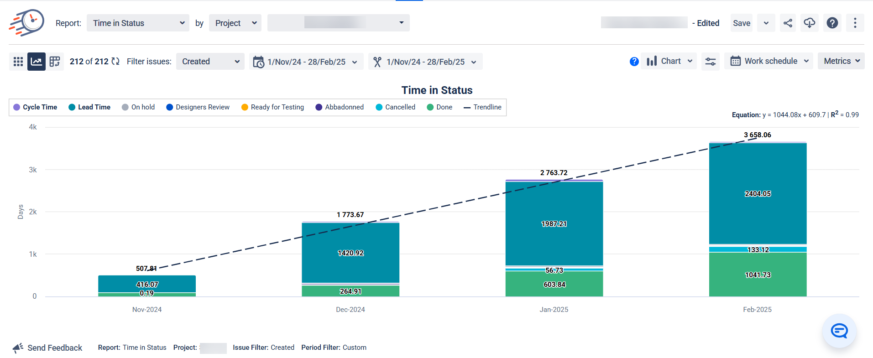Open the chart settings sliders icon

[711, 62]
